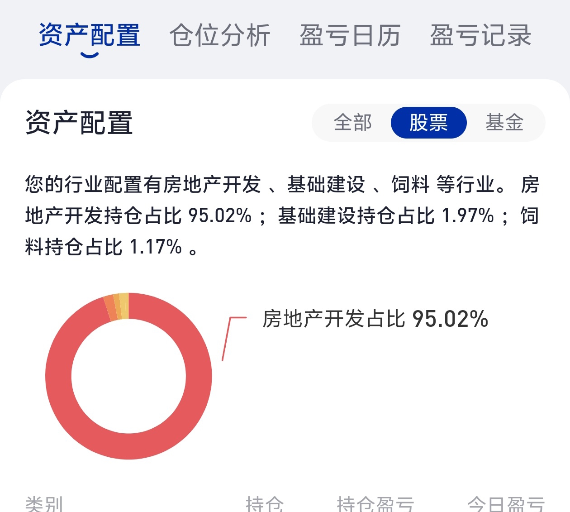Select the 股票 filter pill
The height and width of the screenshot is (512, 570).
tap(428, 123)
